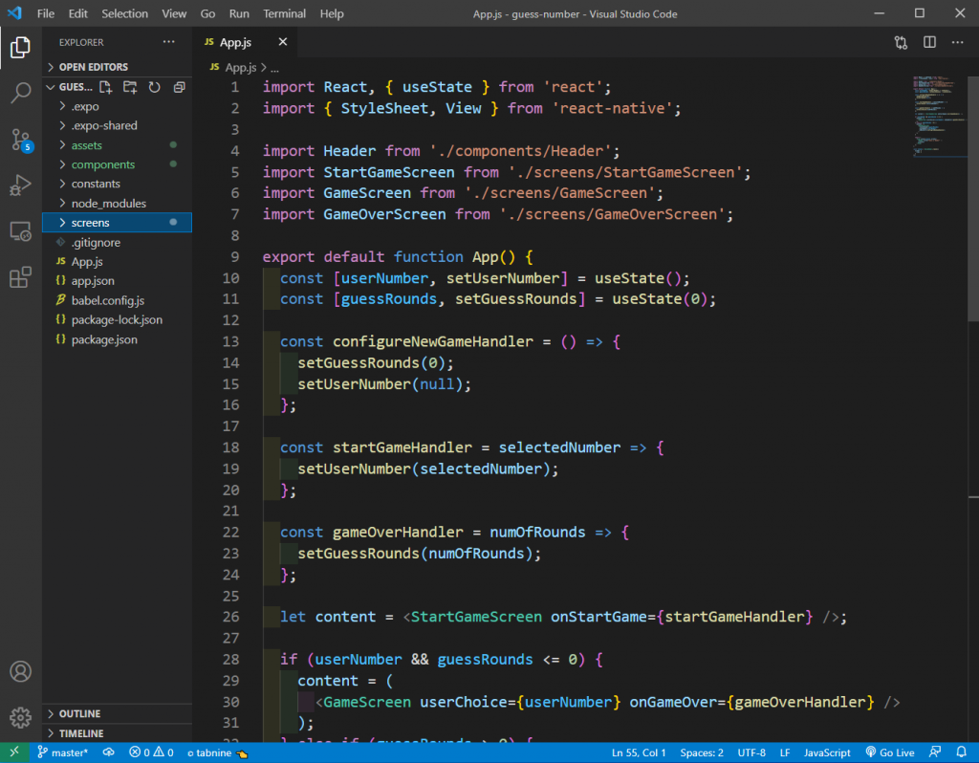Click the Collapse Folders icon in Explorer
Viewport: 979px width, 763px height.
click(x=177, y=86)
